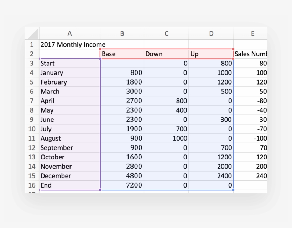Select column B header
This screenshot has width=292, height=228.
click(122, 33)
